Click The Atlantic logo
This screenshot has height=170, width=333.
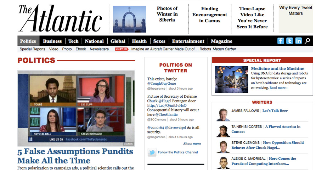tap(60, 19)
